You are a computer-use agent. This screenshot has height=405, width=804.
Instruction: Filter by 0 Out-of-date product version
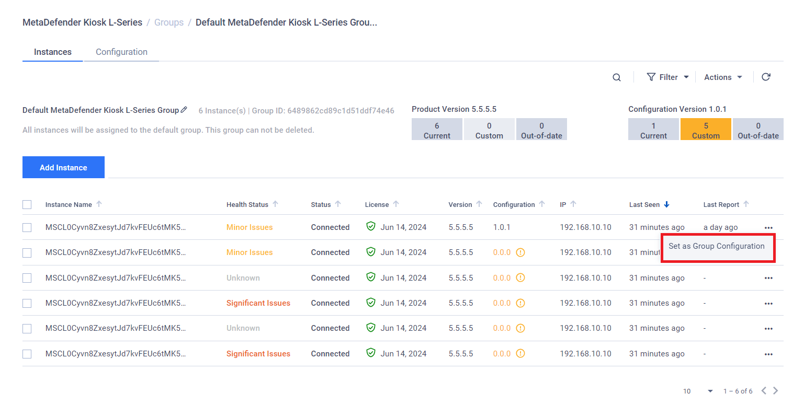(541, 130)
